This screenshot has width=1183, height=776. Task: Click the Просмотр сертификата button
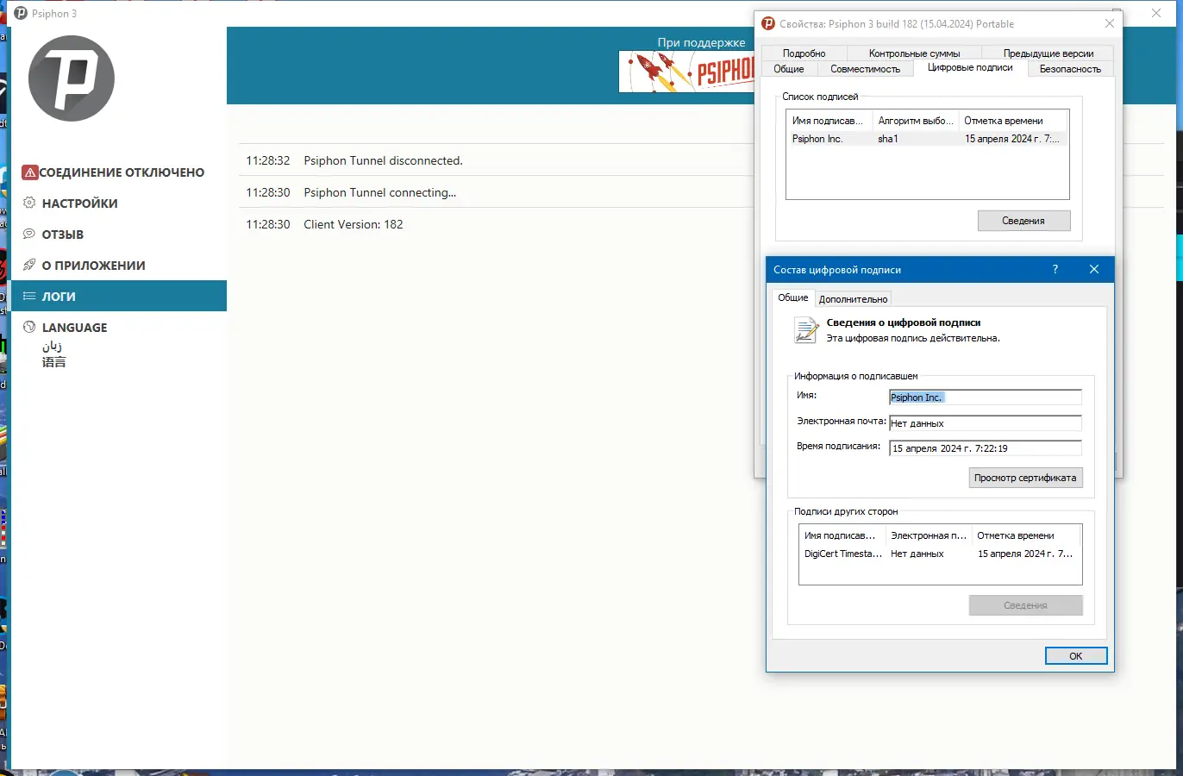1025,478
